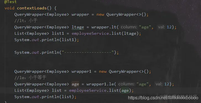Screen dimensions: 201x103
Task: Click ltage inside list(ltage)
Action: (x=130, y=34)
